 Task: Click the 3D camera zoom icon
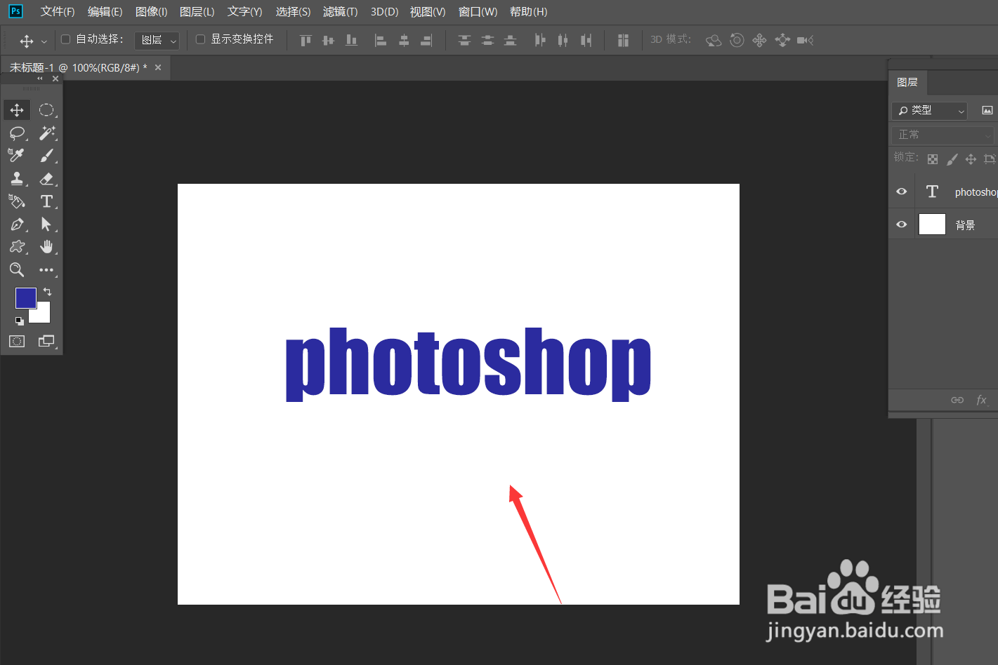tap(806, 40)
